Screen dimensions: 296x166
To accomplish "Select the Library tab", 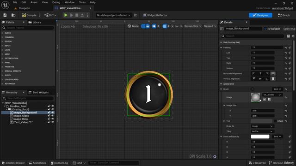I will (35, 22).
